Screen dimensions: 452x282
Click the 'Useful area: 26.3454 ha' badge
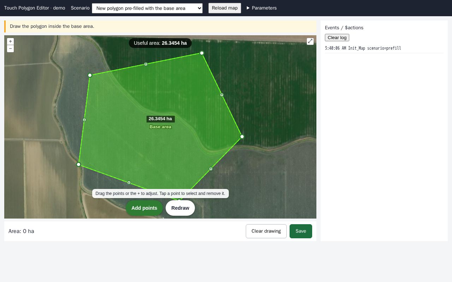[x=160, y=43]
